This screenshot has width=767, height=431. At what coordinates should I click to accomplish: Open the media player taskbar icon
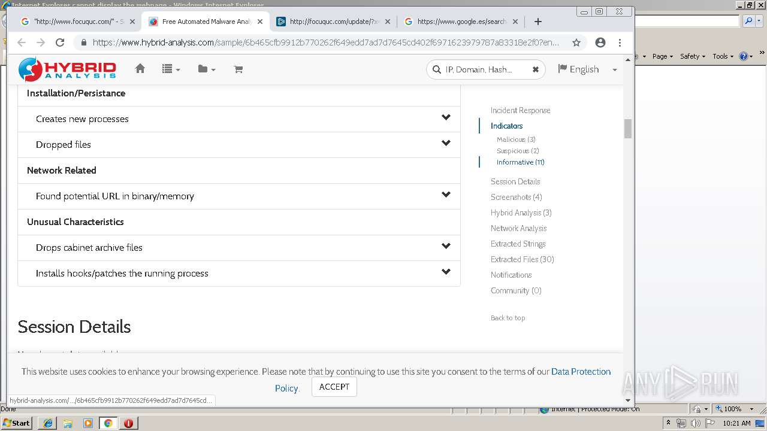pyautogui.click(x=88, y=423)
